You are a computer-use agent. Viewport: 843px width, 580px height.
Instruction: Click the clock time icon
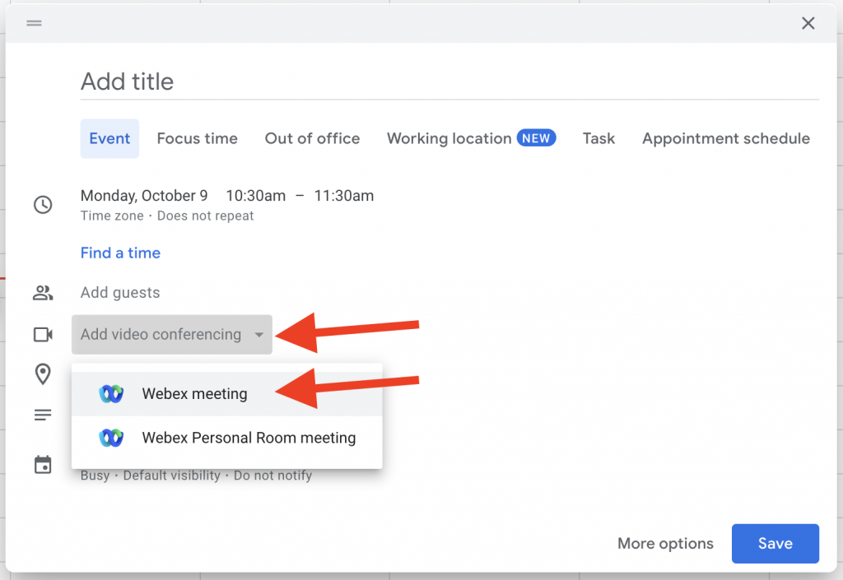[x=43, y=205]
